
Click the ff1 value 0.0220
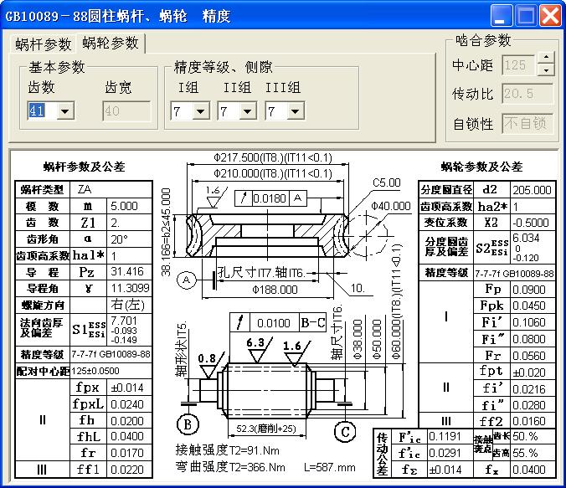click(127, 470)
